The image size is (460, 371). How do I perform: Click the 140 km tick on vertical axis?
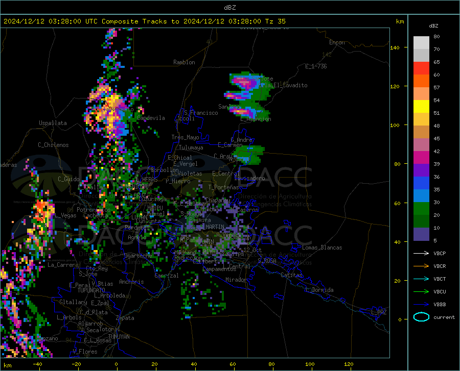coord(395,47)
